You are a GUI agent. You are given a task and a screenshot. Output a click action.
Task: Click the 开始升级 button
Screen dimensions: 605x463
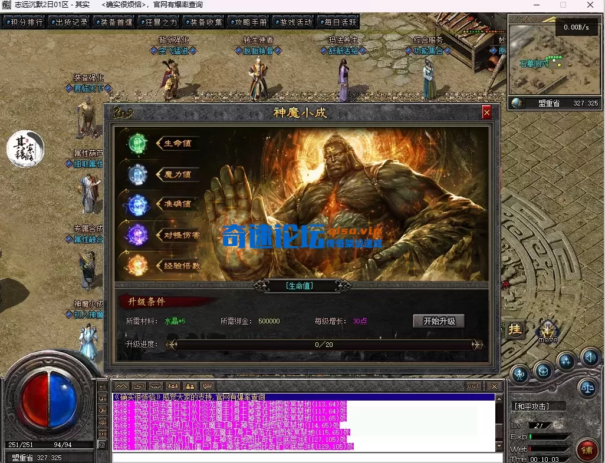point(439,321)
